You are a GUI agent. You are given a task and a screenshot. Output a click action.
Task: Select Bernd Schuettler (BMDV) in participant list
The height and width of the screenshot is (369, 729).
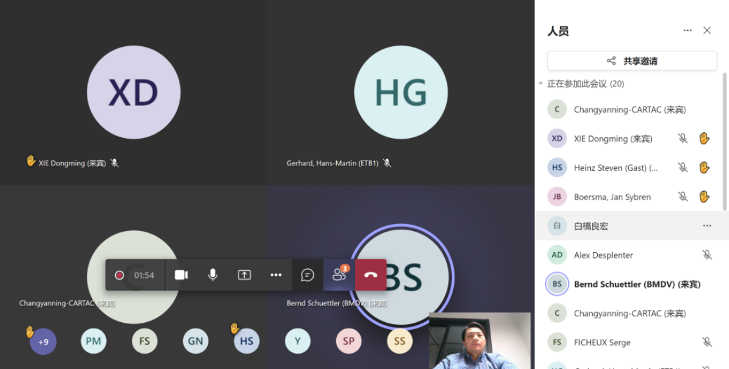(x=636, y=284)
